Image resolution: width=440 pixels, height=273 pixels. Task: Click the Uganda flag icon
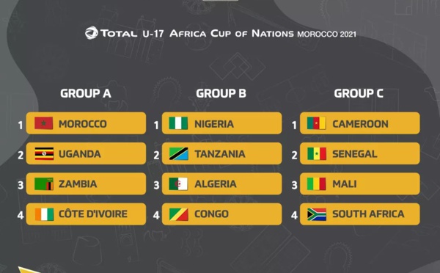pyautogui.click(x=44, y=153)
